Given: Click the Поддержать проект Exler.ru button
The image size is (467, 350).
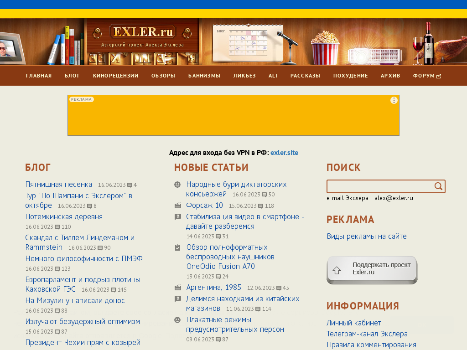Looking at the screenshot, I should coord(372,270).
